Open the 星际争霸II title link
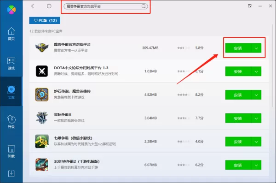Screen dimensions: 276x183 (x=63, y=114)
